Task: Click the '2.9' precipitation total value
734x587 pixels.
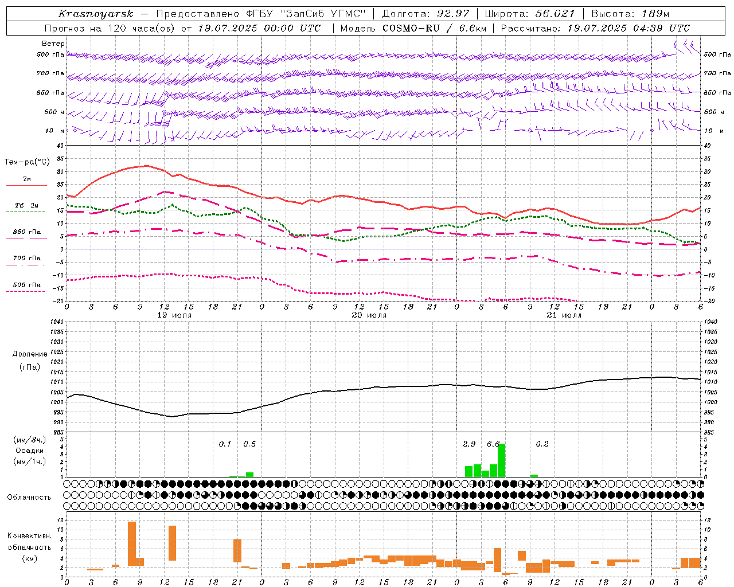Action: click(x=469, y=444)
